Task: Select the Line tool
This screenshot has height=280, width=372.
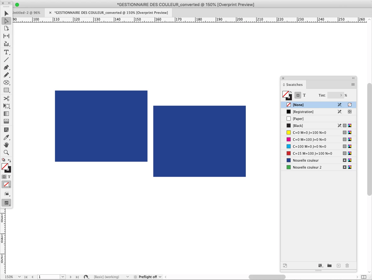Action: pos(6,60)
